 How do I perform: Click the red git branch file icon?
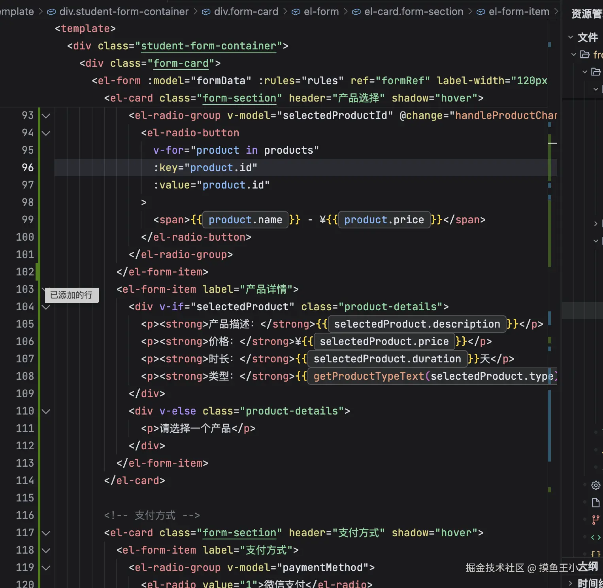[595, 520]
